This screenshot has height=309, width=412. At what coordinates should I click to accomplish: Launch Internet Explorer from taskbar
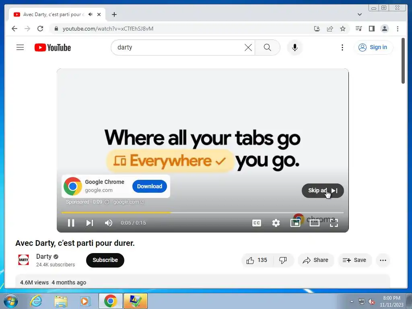pyautogui.click(x=36, y=301)
